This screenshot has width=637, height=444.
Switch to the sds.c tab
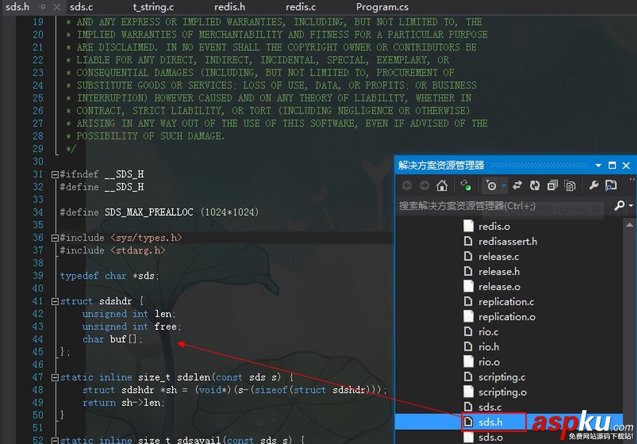click(x=81, y=7)
